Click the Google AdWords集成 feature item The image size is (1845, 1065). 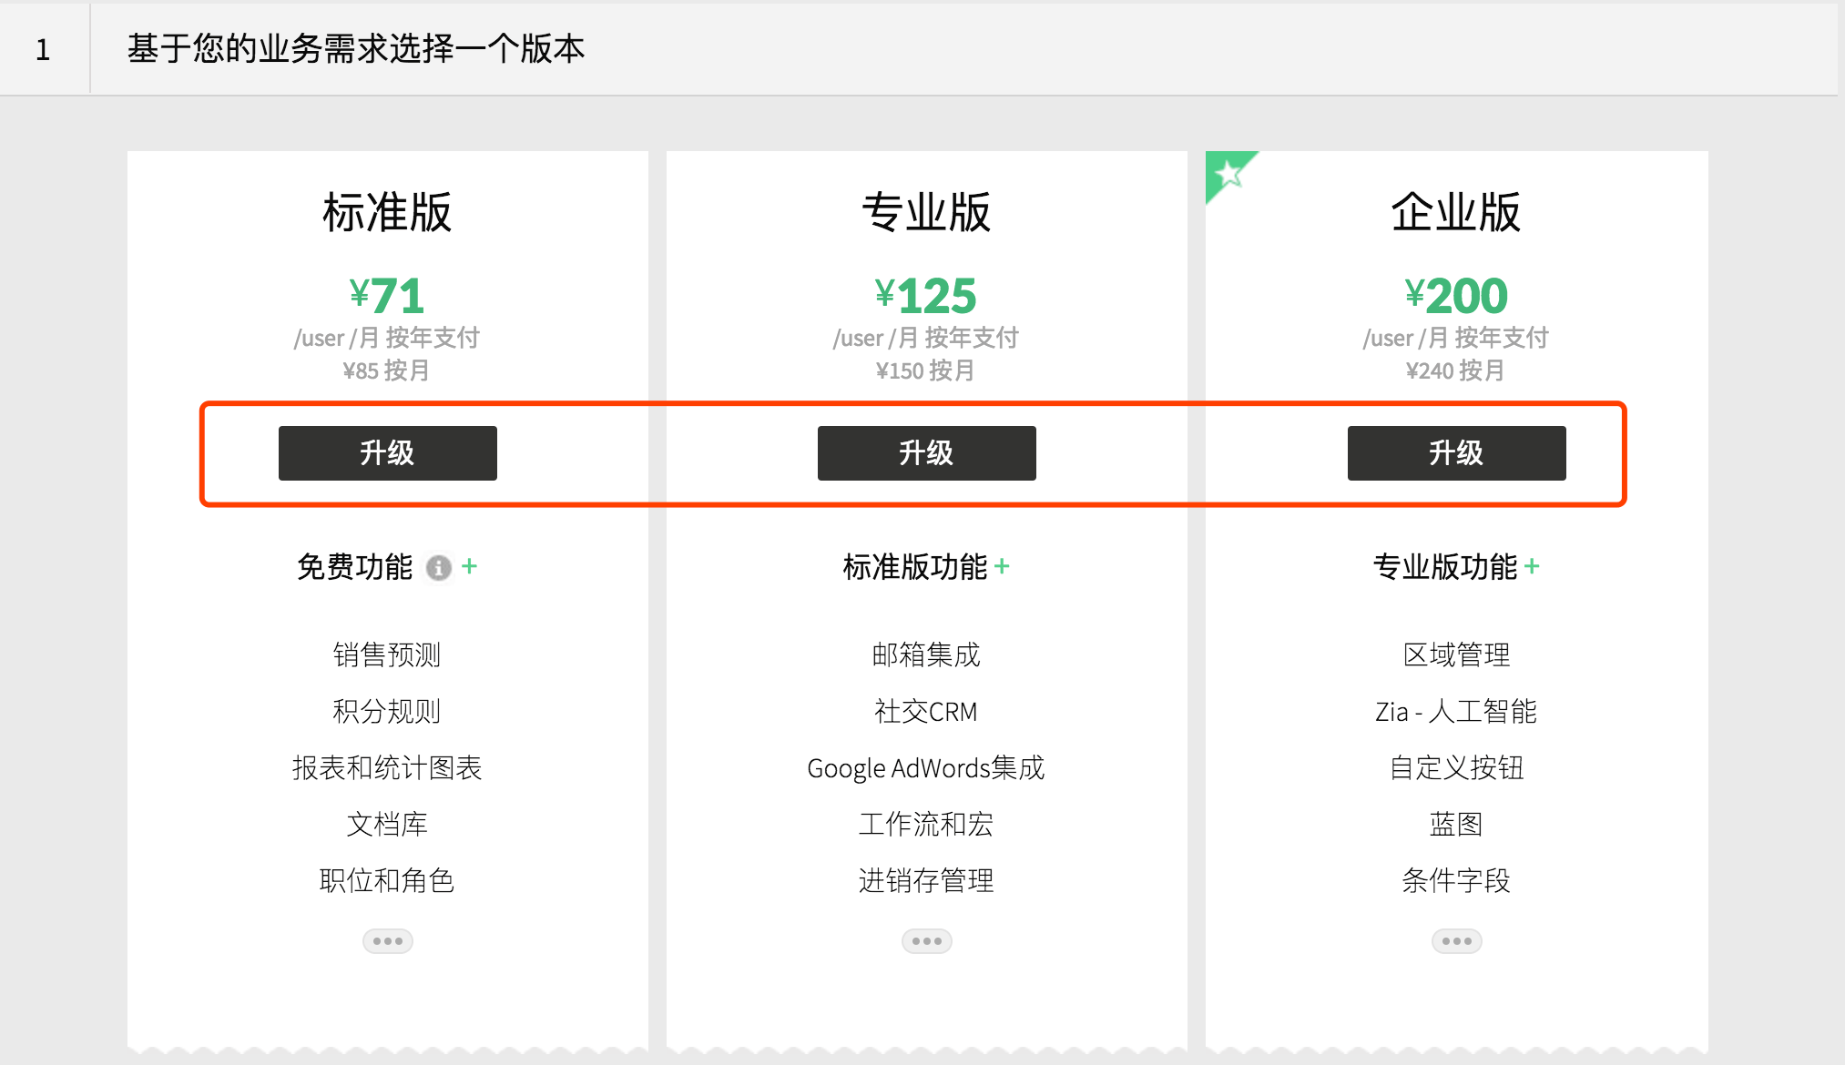coord(926,767)
